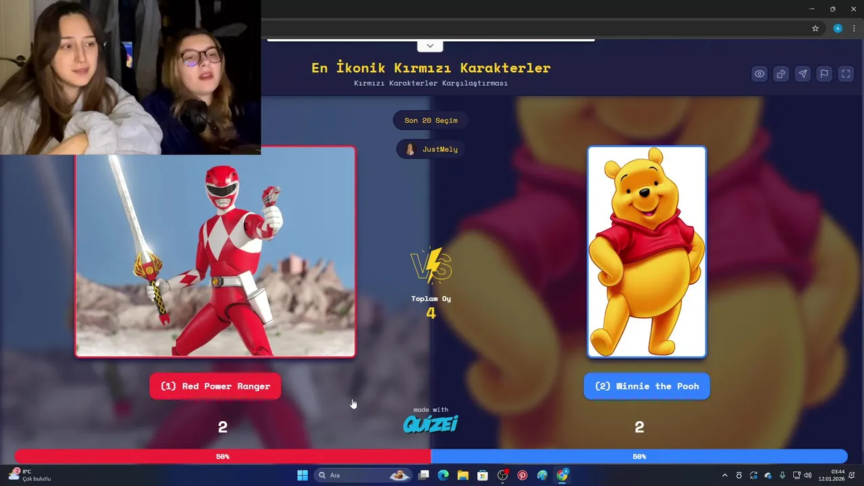Click the Ara taskbar search box
The width and height of the screenshot is (864, 486).
pos(364,475)
